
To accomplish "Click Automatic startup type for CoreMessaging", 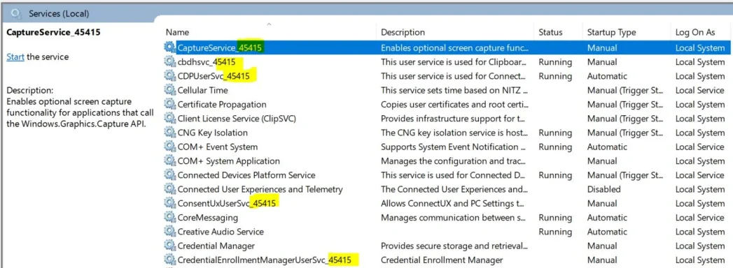I will coord(607,218).
